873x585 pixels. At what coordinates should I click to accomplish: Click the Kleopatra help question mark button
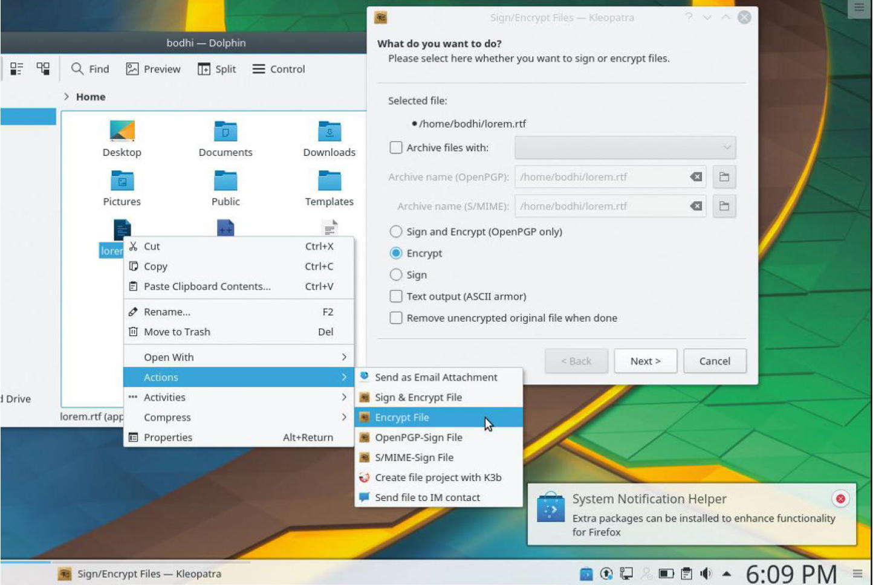[689, 17]
